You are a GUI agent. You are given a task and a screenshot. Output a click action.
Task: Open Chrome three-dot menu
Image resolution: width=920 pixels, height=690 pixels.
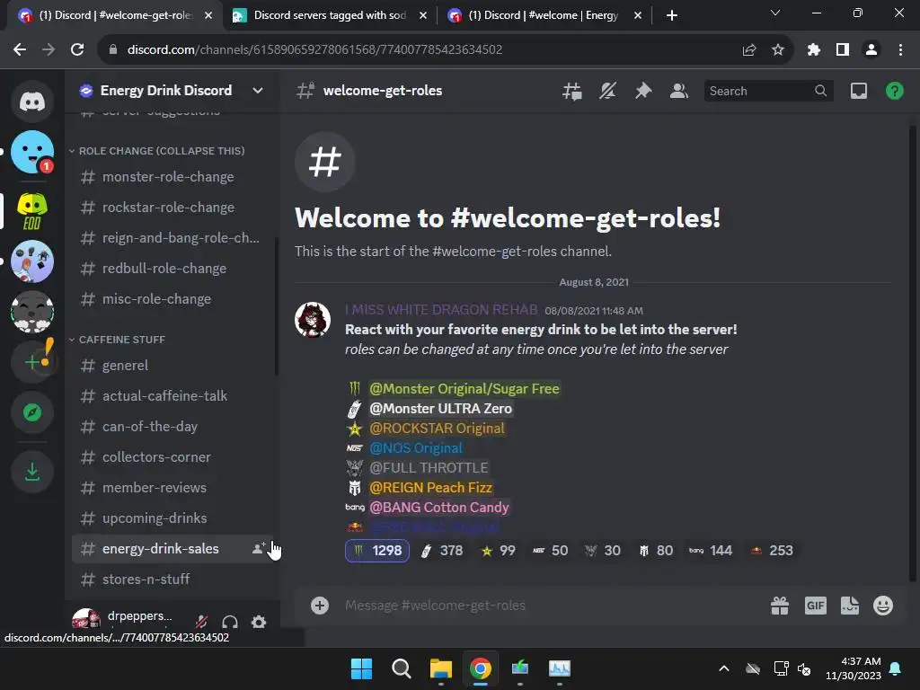900,50
